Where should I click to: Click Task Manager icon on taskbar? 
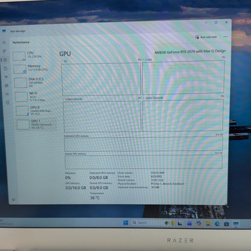tap(236, 224)
